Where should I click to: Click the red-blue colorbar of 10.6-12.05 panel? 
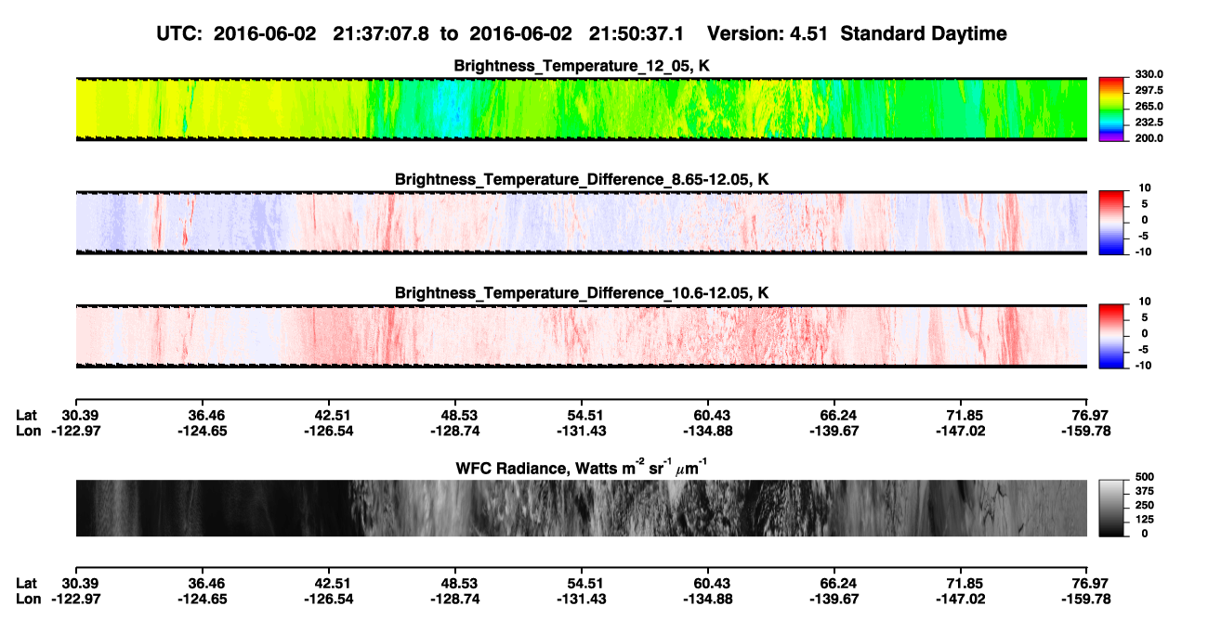[1111, 335]
